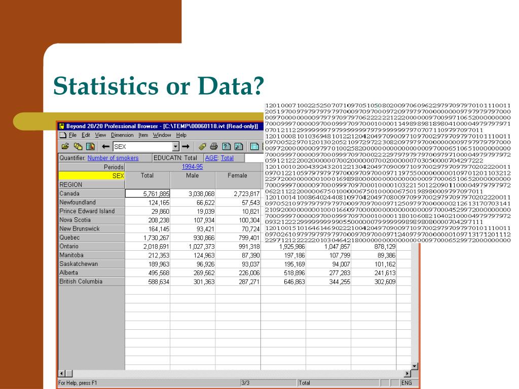Click the Open file folder icon

tap(65, 146)
